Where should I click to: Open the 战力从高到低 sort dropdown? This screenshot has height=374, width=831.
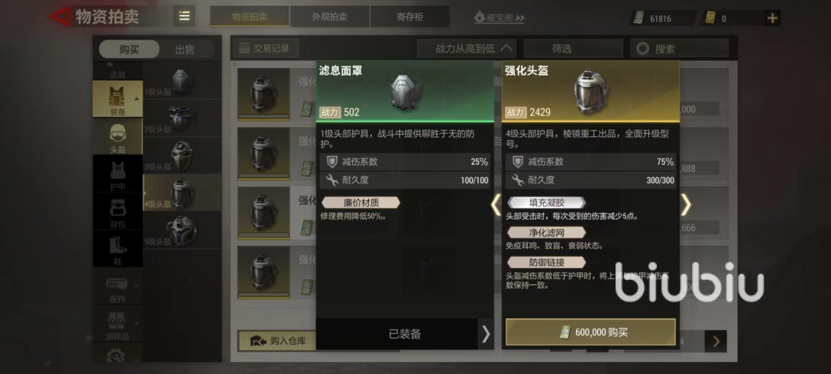pyautogui.click(x=466, y=48)
